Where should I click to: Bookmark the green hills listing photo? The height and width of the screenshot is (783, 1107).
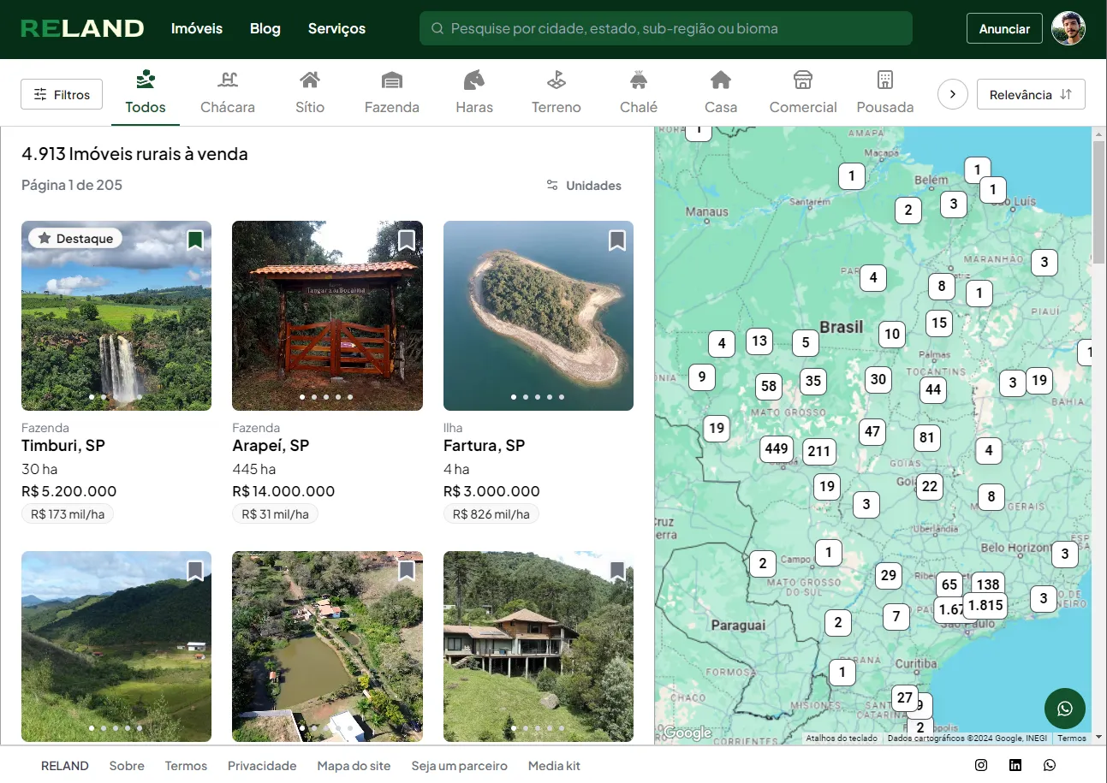[x=195, y=571]
